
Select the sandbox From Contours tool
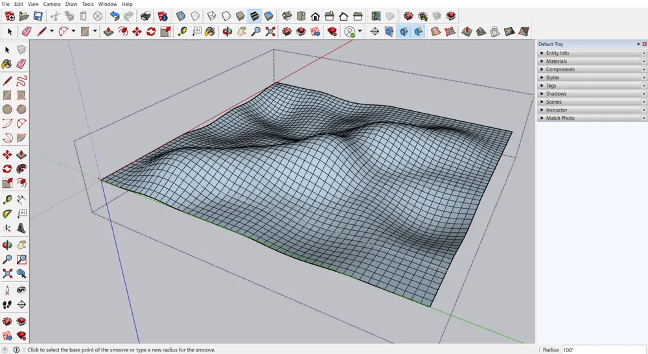pyautogui.click(x=435, y=31)
